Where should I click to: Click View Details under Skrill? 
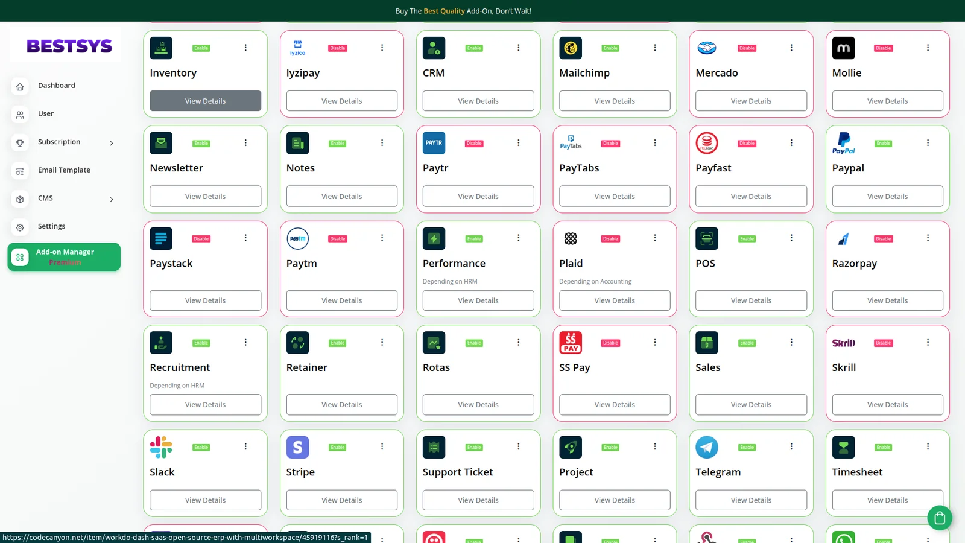[887, 405]
